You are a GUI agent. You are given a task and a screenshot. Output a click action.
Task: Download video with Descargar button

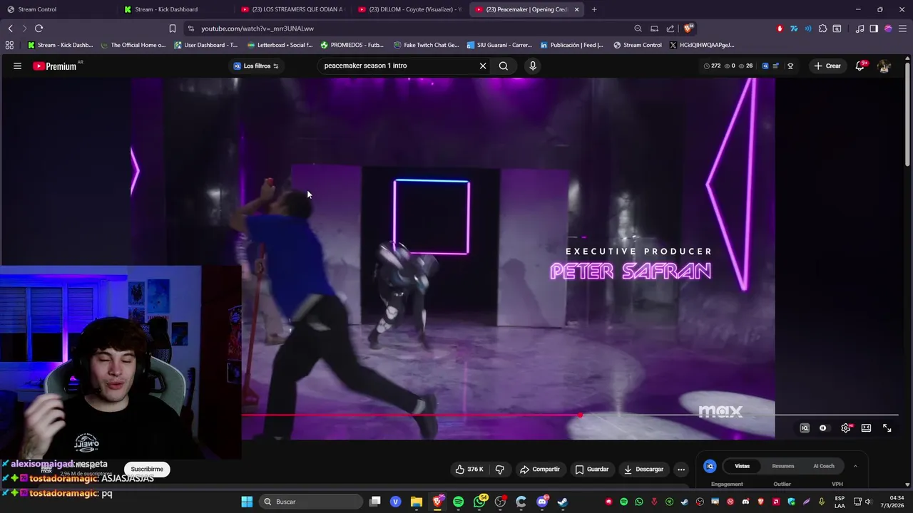[644, 469]
